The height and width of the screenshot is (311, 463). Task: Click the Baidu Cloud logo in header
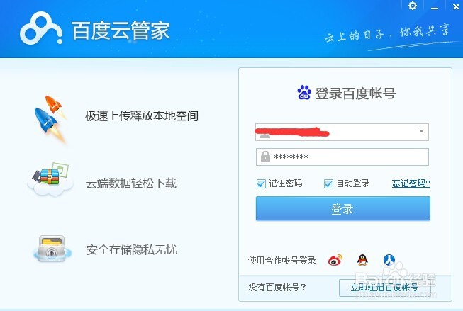[41, 28]
